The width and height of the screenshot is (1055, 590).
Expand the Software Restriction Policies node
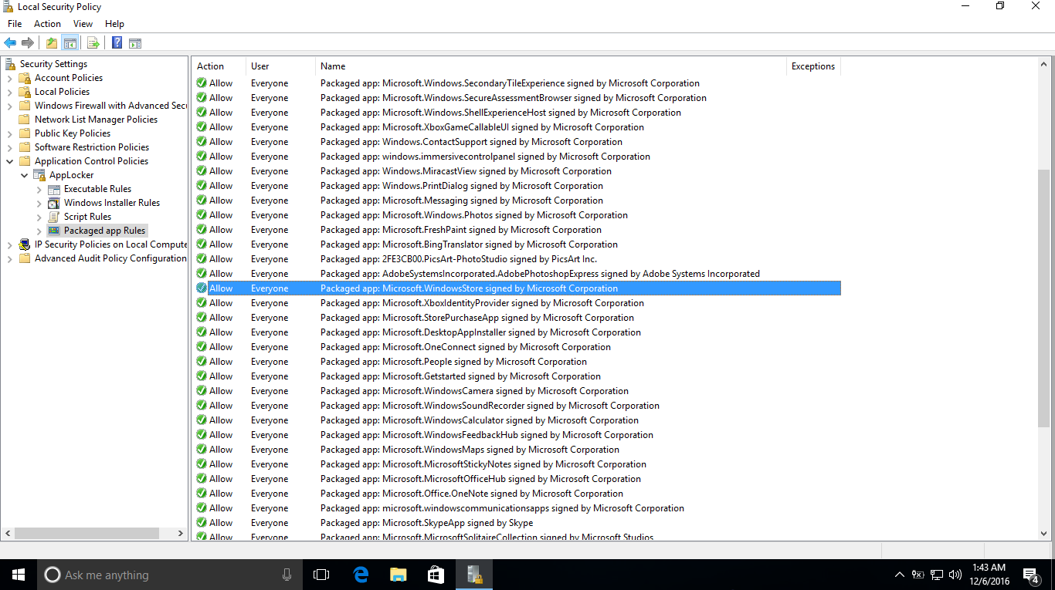(10, 147)
